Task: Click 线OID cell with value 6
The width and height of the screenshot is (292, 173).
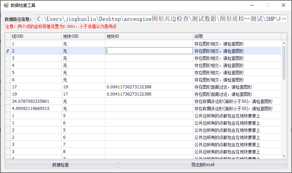Action: (x=36, y=79)
